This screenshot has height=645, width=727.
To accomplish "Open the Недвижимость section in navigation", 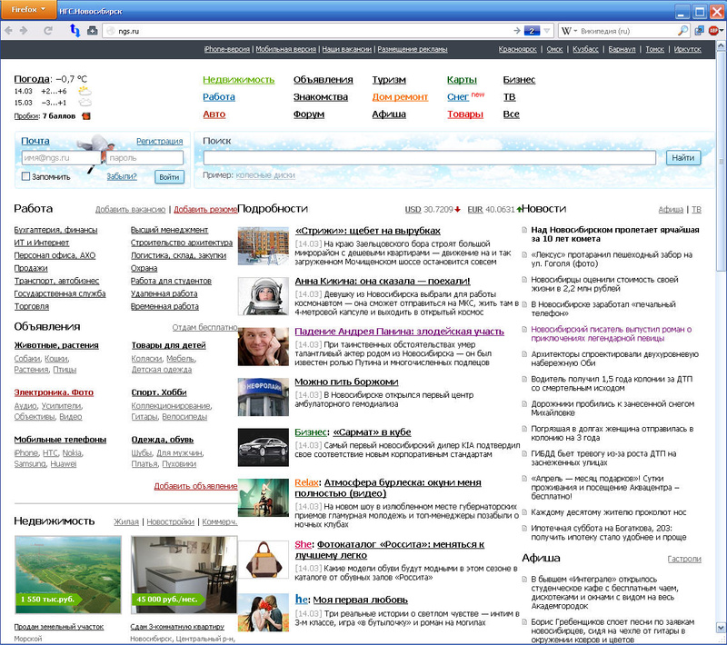I will point(238,80).
